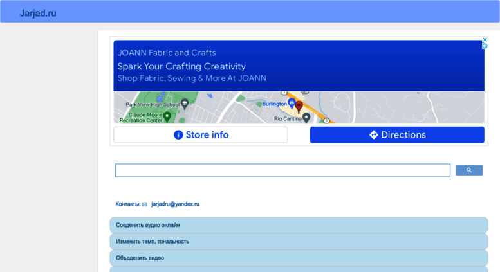Viewport: 500px width, 272px height.
Task: Open the Store info button
Action: click(201, 135)
